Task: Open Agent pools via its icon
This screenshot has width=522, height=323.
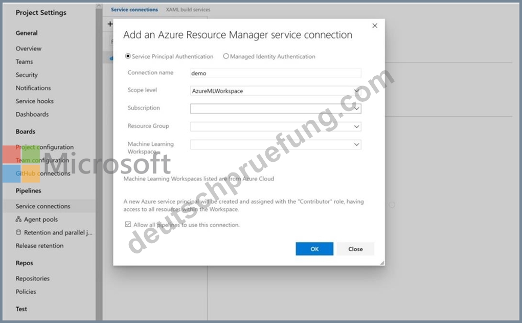Action: click(18, 219)
